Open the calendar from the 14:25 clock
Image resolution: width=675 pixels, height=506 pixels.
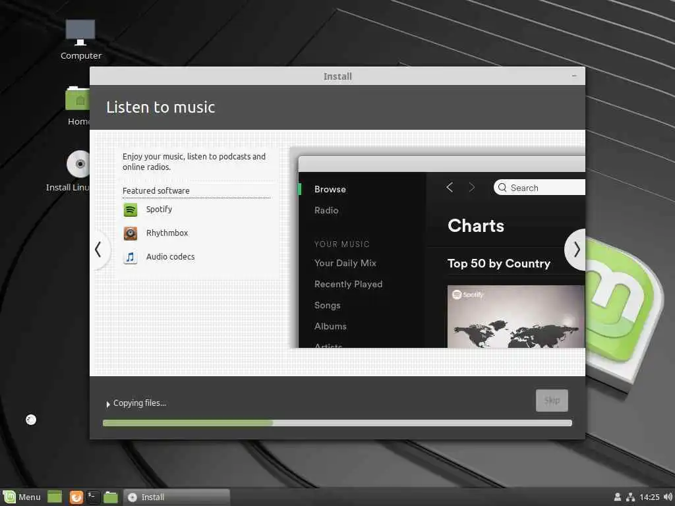pyautogui.click(x=649, y=497)
